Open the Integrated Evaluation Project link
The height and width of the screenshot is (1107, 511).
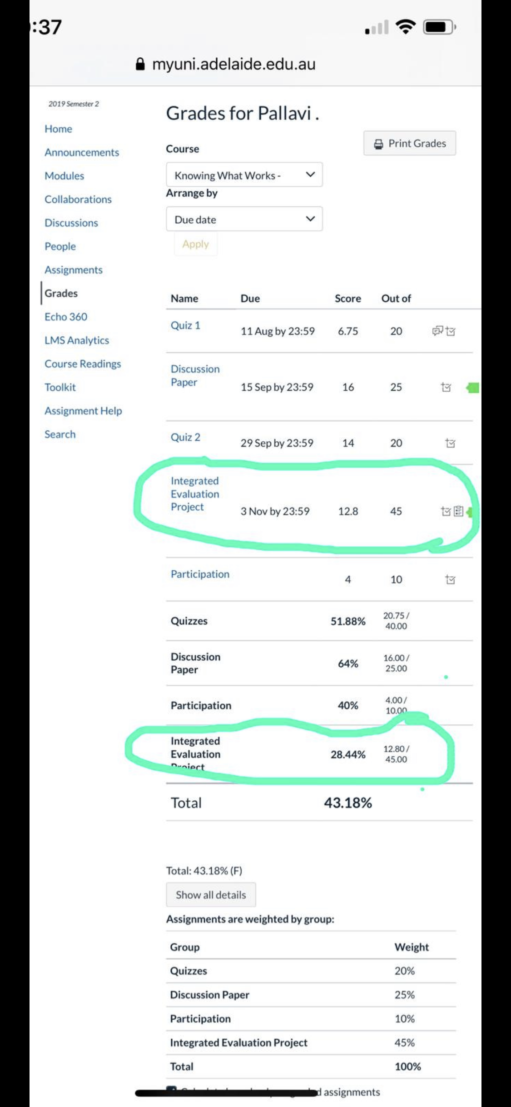195,494
